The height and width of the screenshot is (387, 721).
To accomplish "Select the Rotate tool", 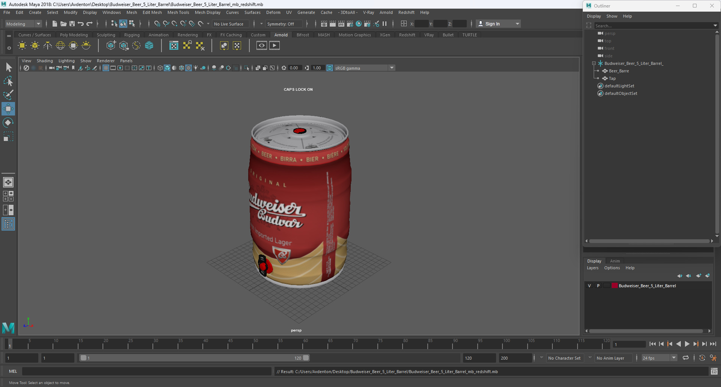I will (8, 123).
